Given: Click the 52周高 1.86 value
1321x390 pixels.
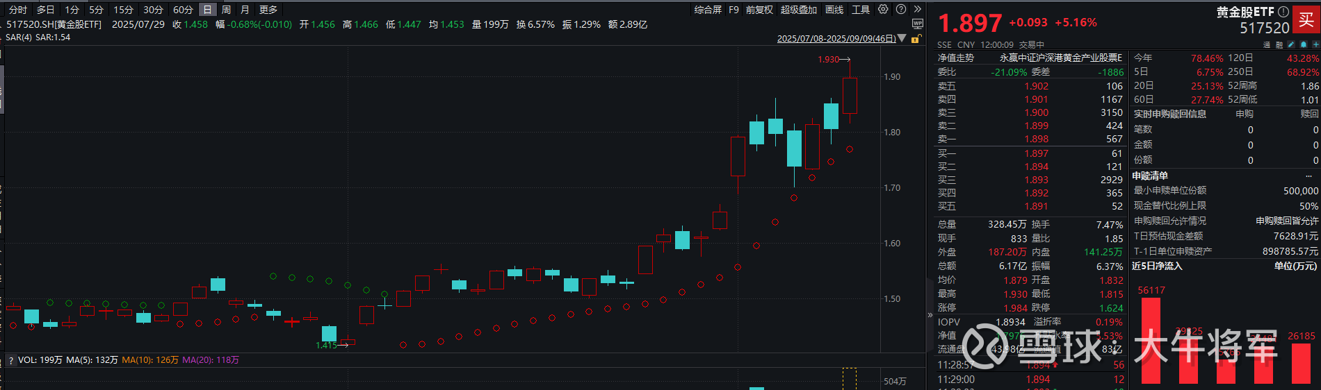Looking at the screenshot, I should [x=1310, y=86].
